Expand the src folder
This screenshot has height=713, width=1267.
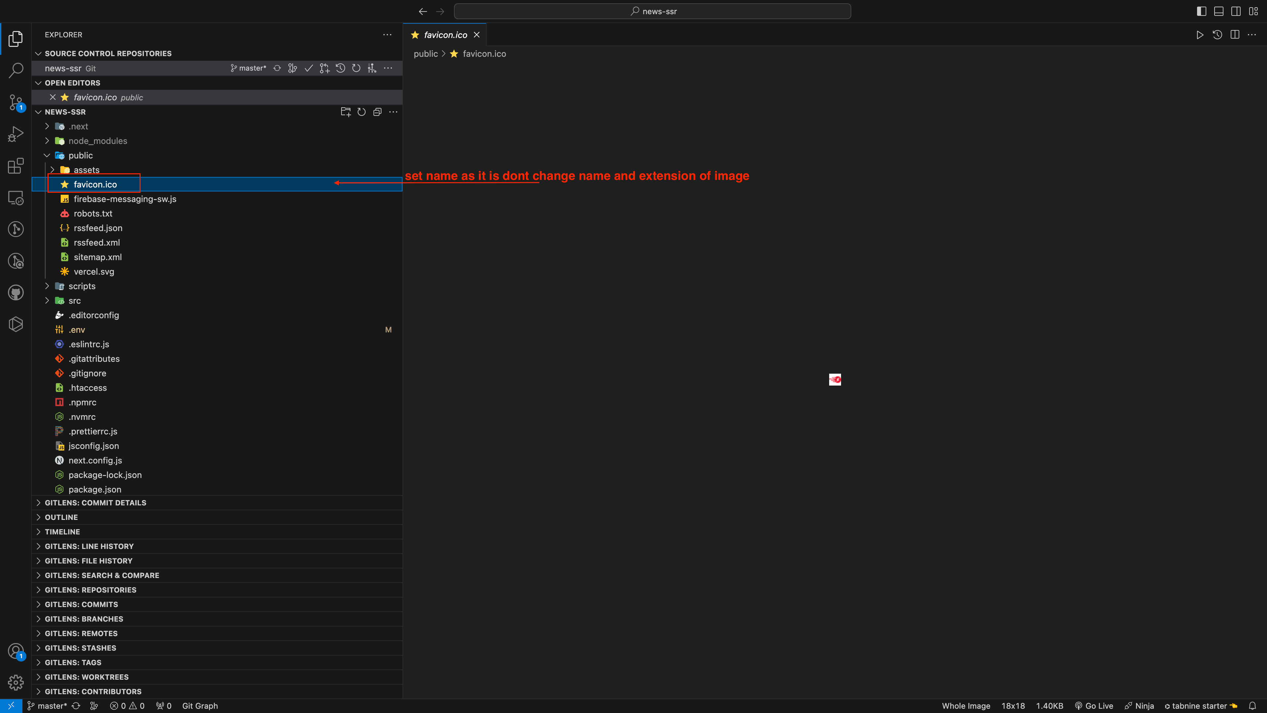tap(74, 301)
